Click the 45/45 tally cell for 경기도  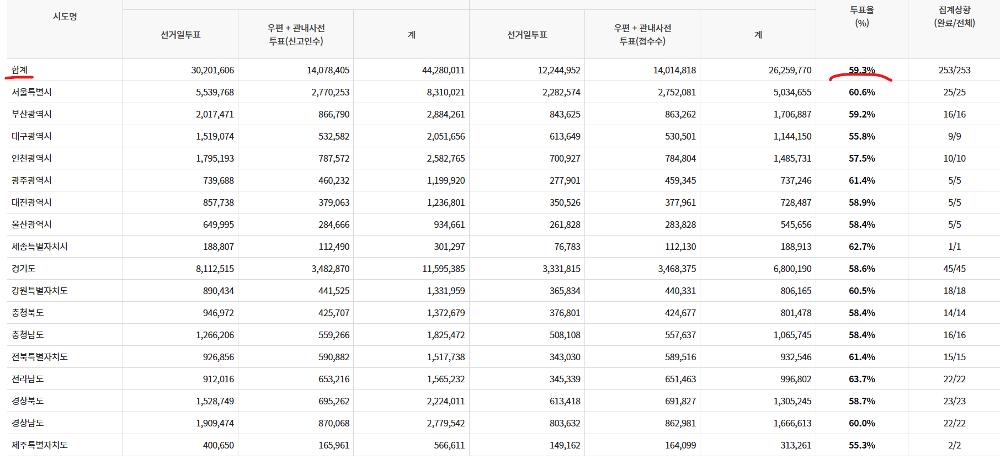click(x=954, y=269)
